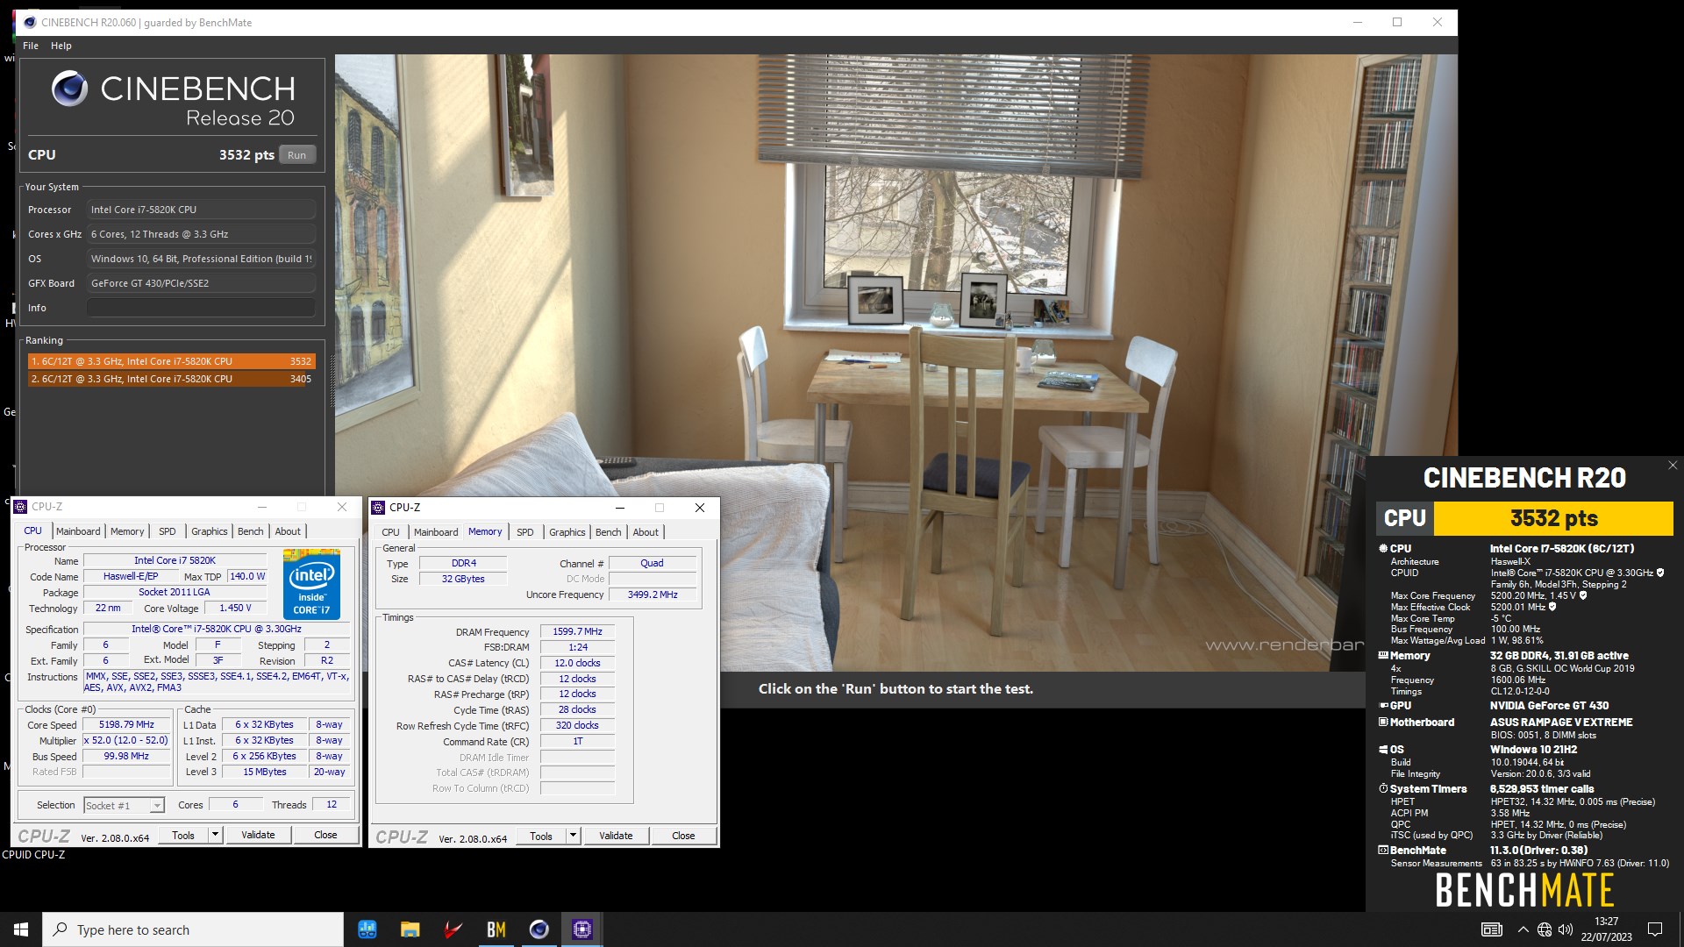Open the notification center icon
Viewport: 1684px width, 947px height.
(1655, 929)
